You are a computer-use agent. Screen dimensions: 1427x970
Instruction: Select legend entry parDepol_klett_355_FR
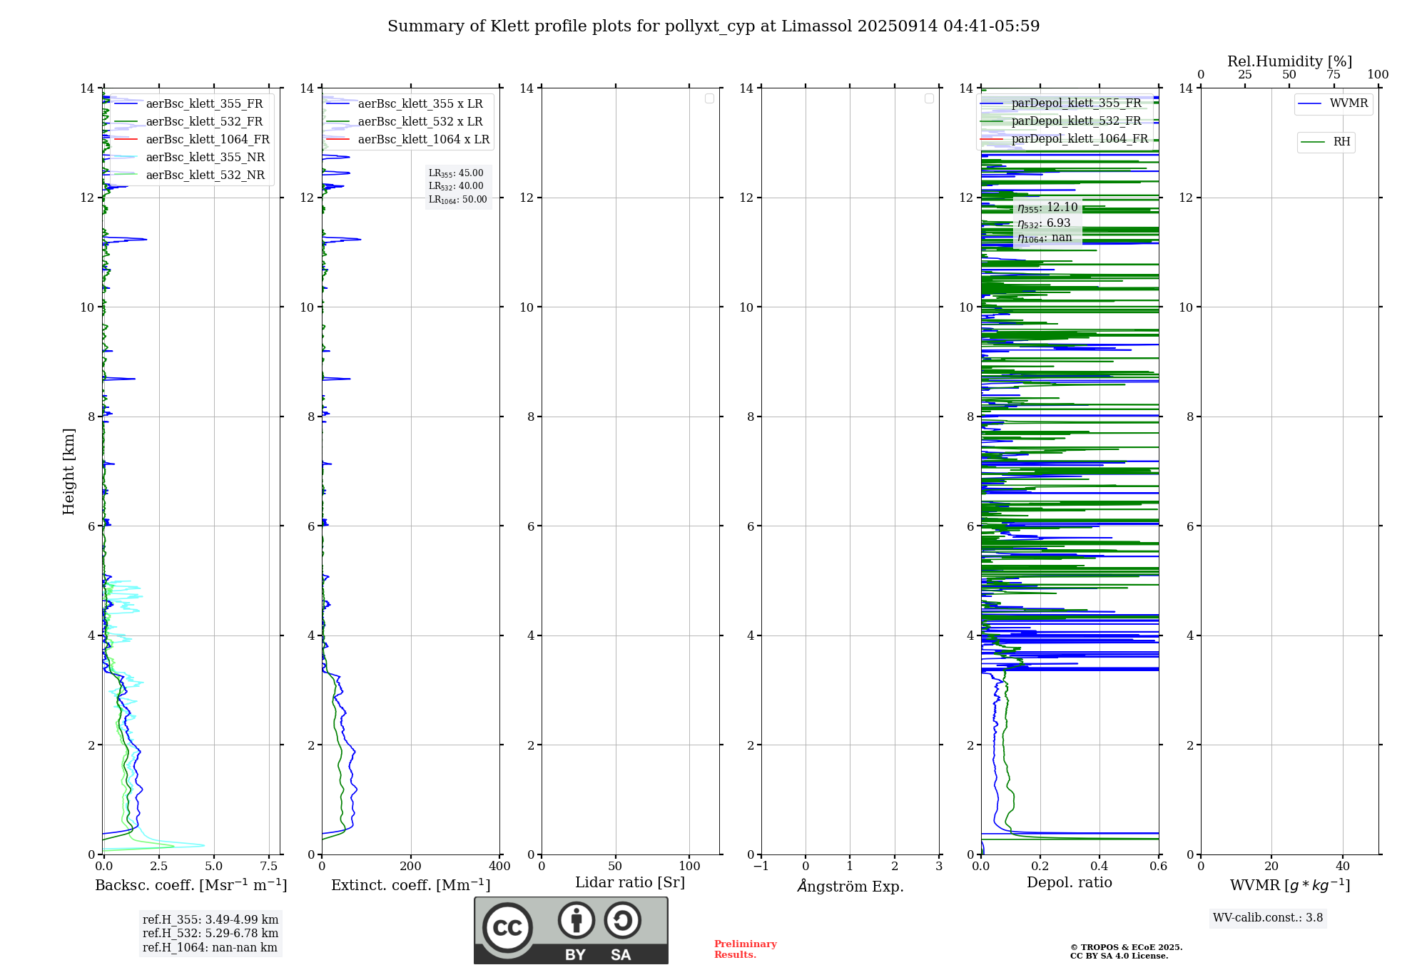[x=1061, y=103]
